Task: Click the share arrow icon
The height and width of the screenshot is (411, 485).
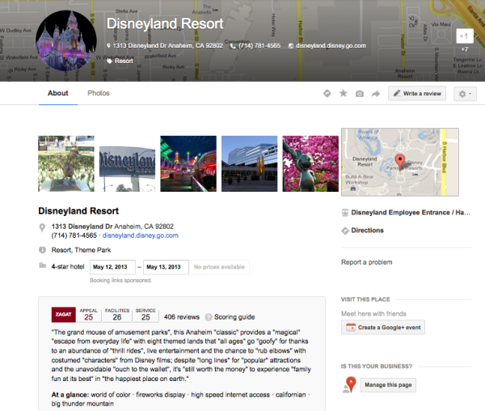Action: [376, 94]
